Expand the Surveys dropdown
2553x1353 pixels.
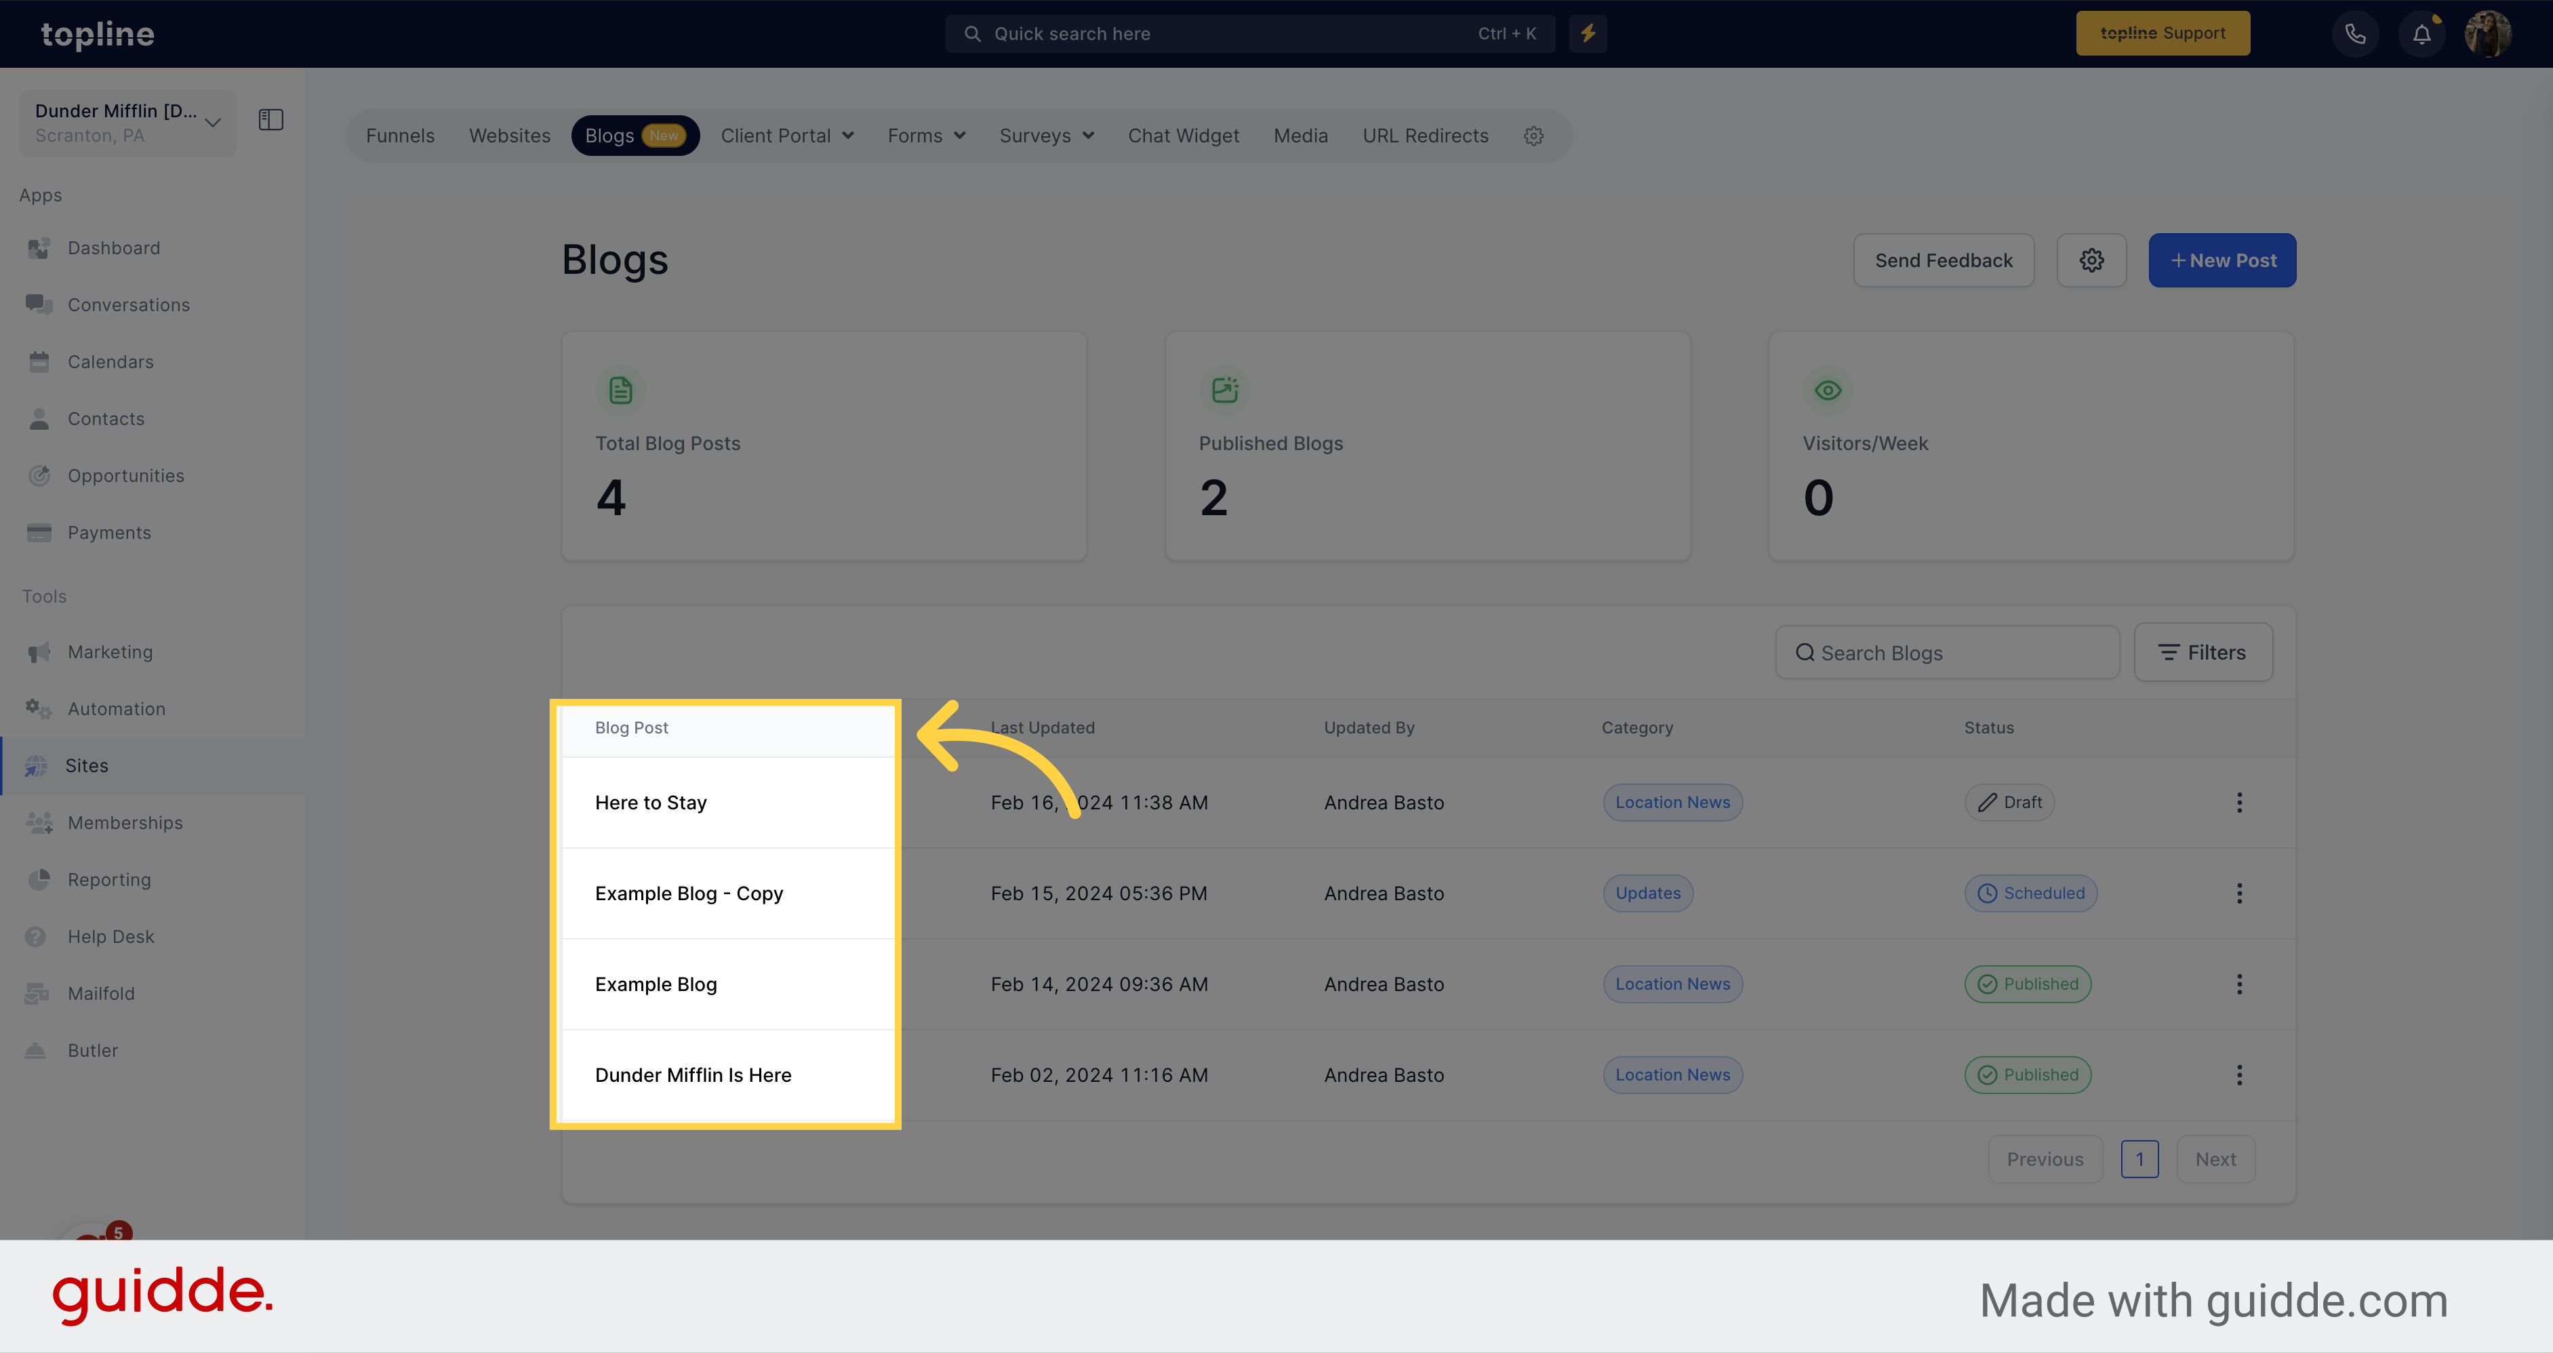(x=1047, y=136)
